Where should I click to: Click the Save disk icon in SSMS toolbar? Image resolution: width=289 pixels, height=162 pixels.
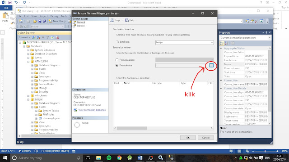point(40,21)
